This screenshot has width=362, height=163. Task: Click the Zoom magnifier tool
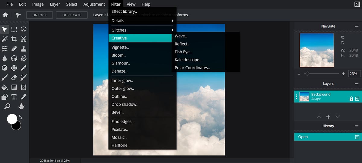pyautogui.click(x=7, y=106)
